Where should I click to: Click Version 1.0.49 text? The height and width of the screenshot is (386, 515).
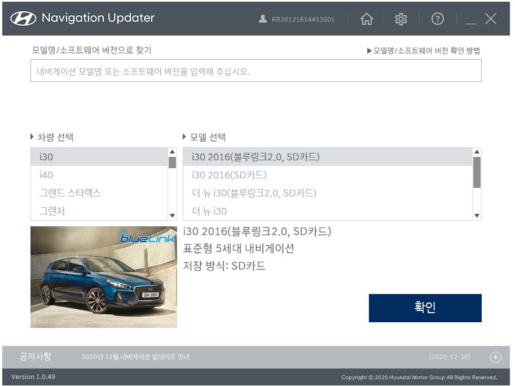pyautogui.click(x=33, y=377)
